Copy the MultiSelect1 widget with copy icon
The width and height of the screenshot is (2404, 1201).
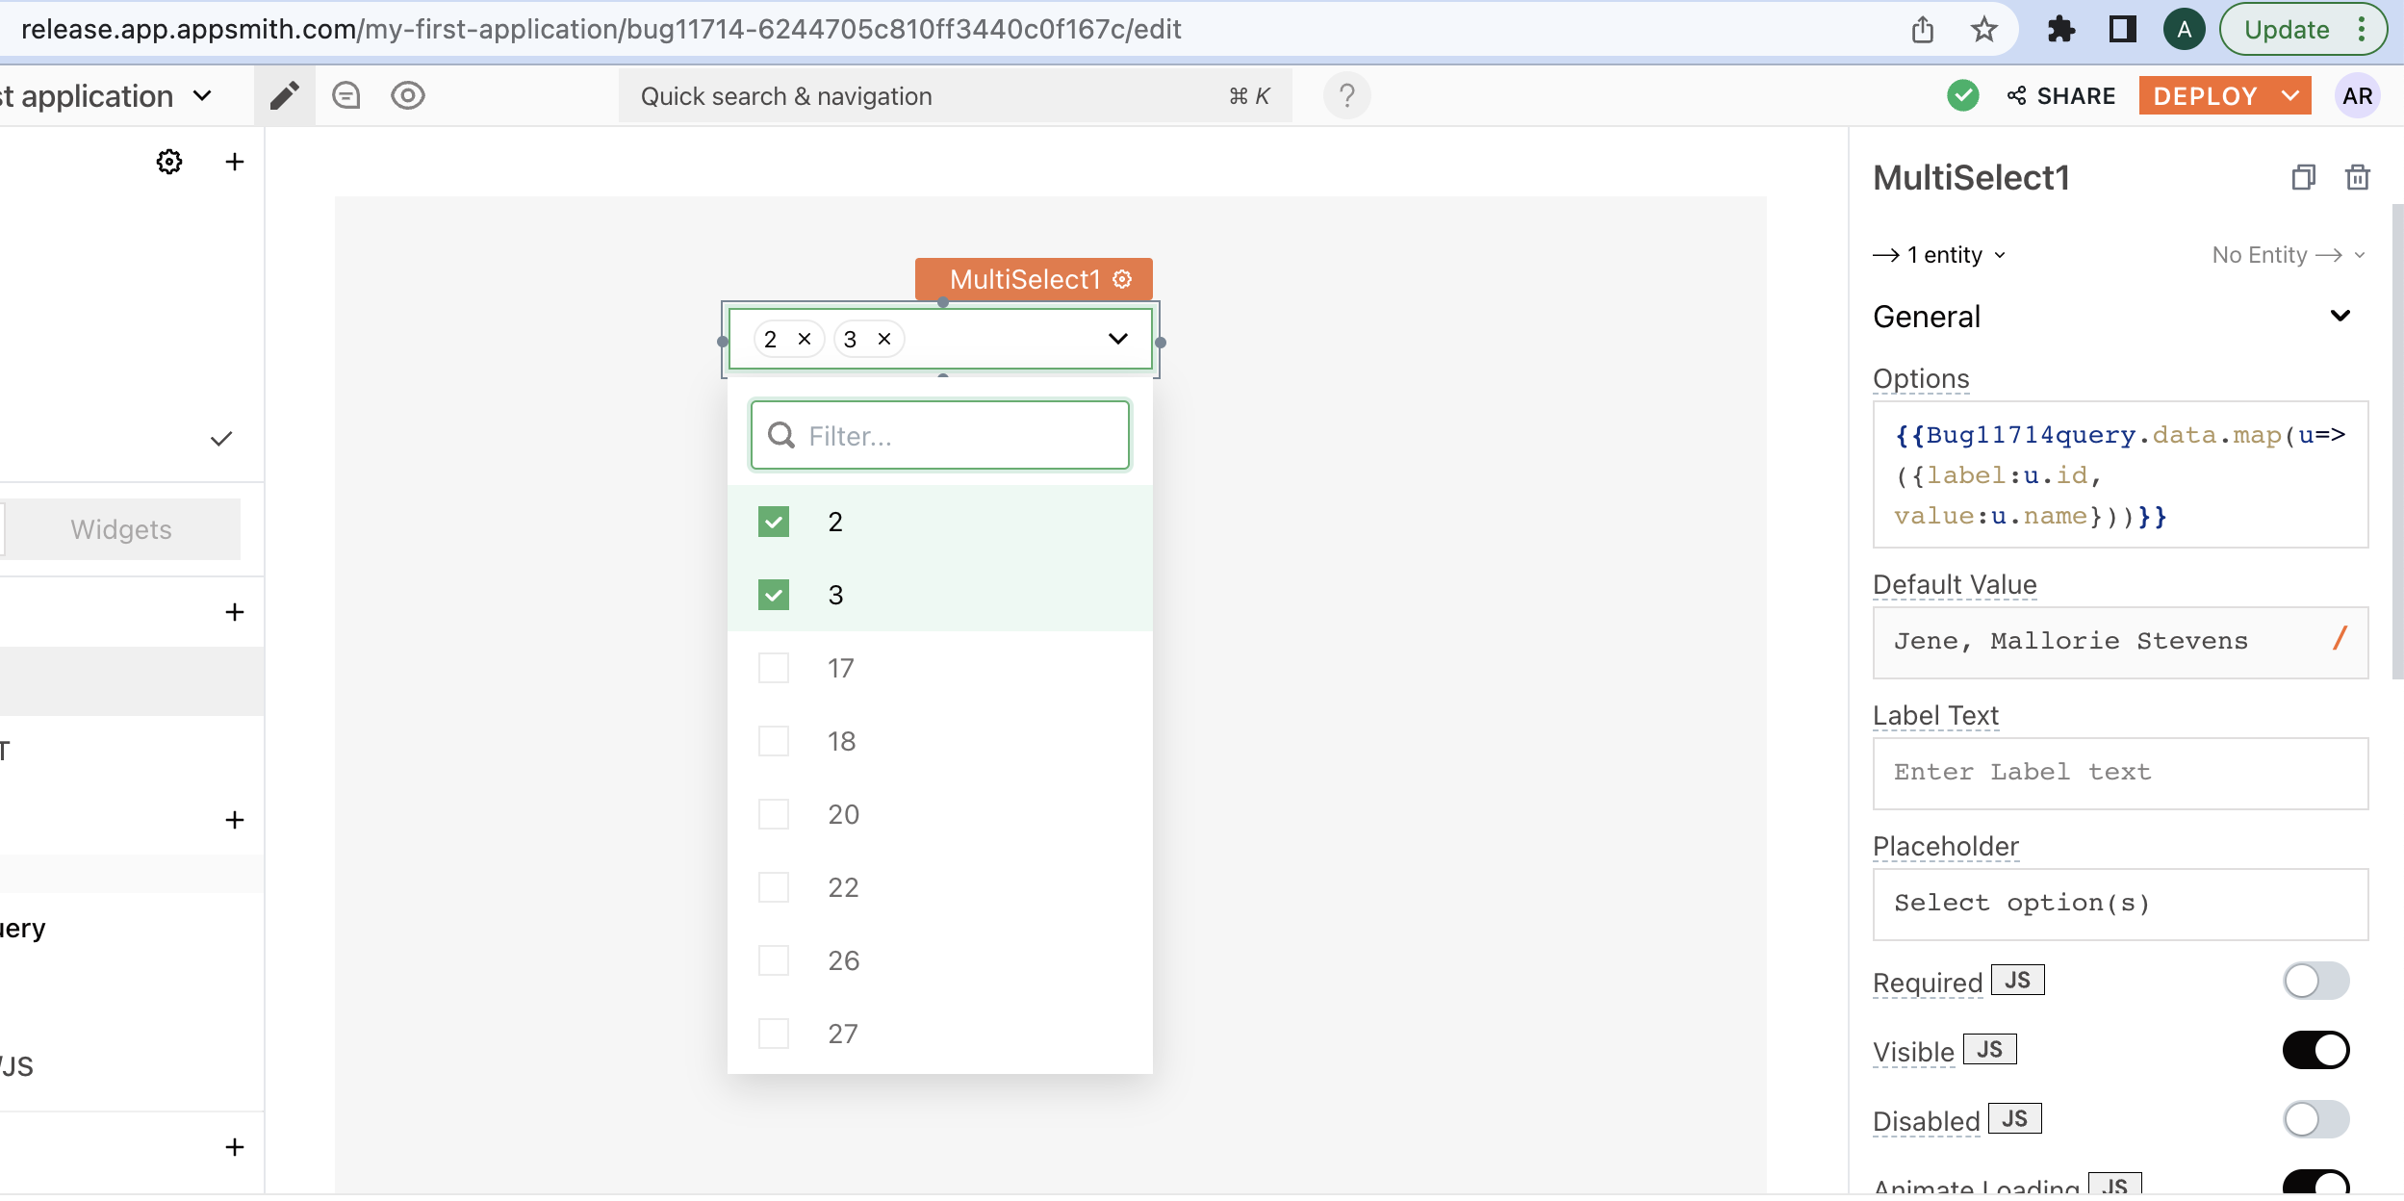pyautogui.click(x=2303, y=177)
